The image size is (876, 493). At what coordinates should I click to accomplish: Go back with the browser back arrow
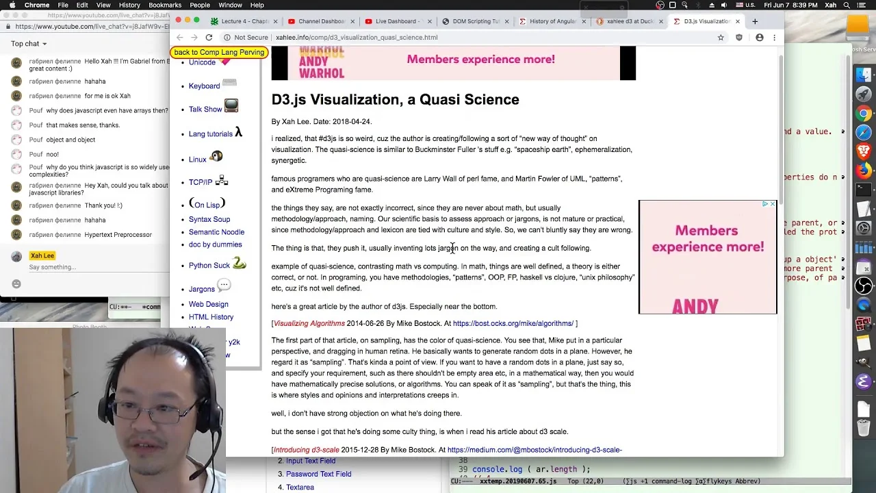pyautogui.click(x=179, y=38)
